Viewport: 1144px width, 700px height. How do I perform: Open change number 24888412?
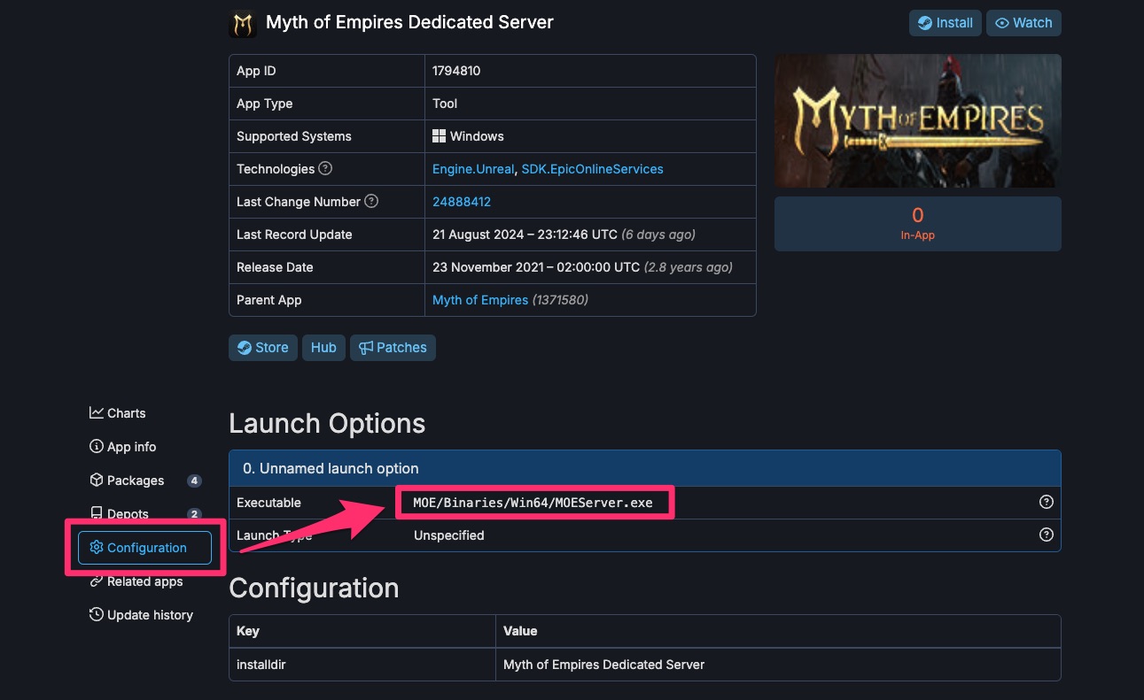pyautogui.click(x=462, y=201)
